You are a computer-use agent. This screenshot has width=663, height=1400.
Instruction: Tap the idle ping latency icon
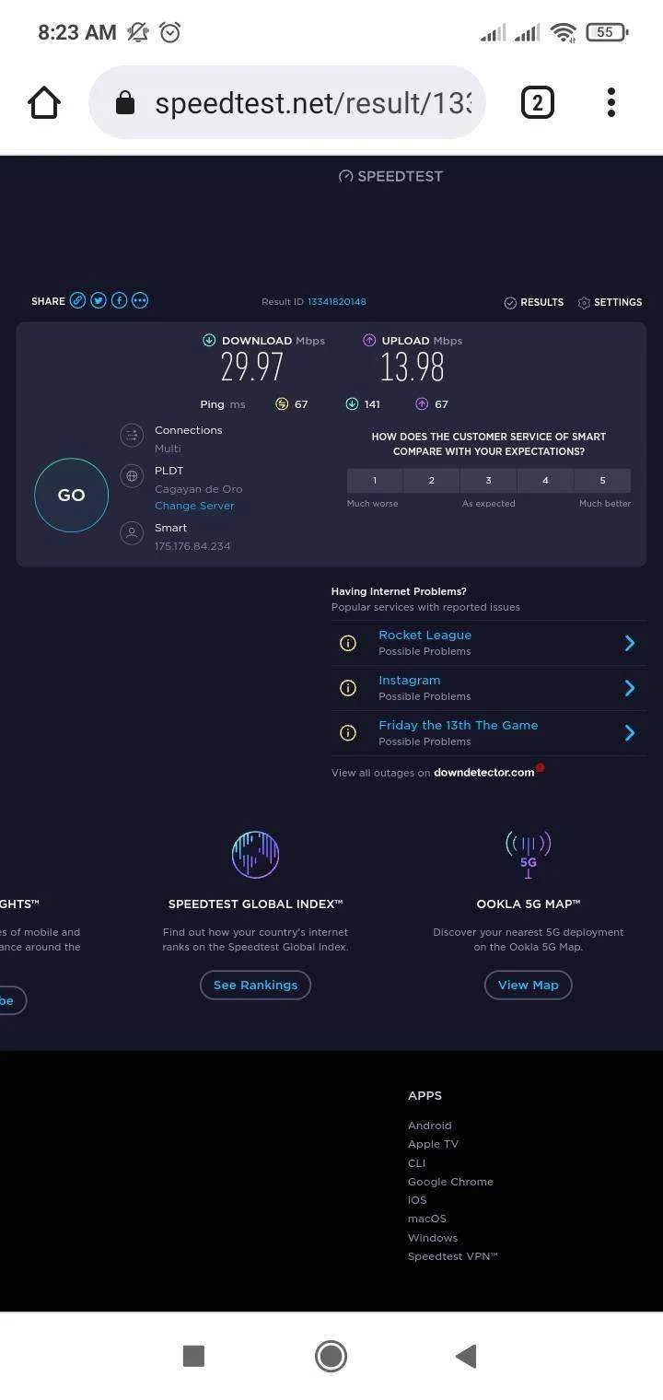pyautogui.click(x=282, y=403)
